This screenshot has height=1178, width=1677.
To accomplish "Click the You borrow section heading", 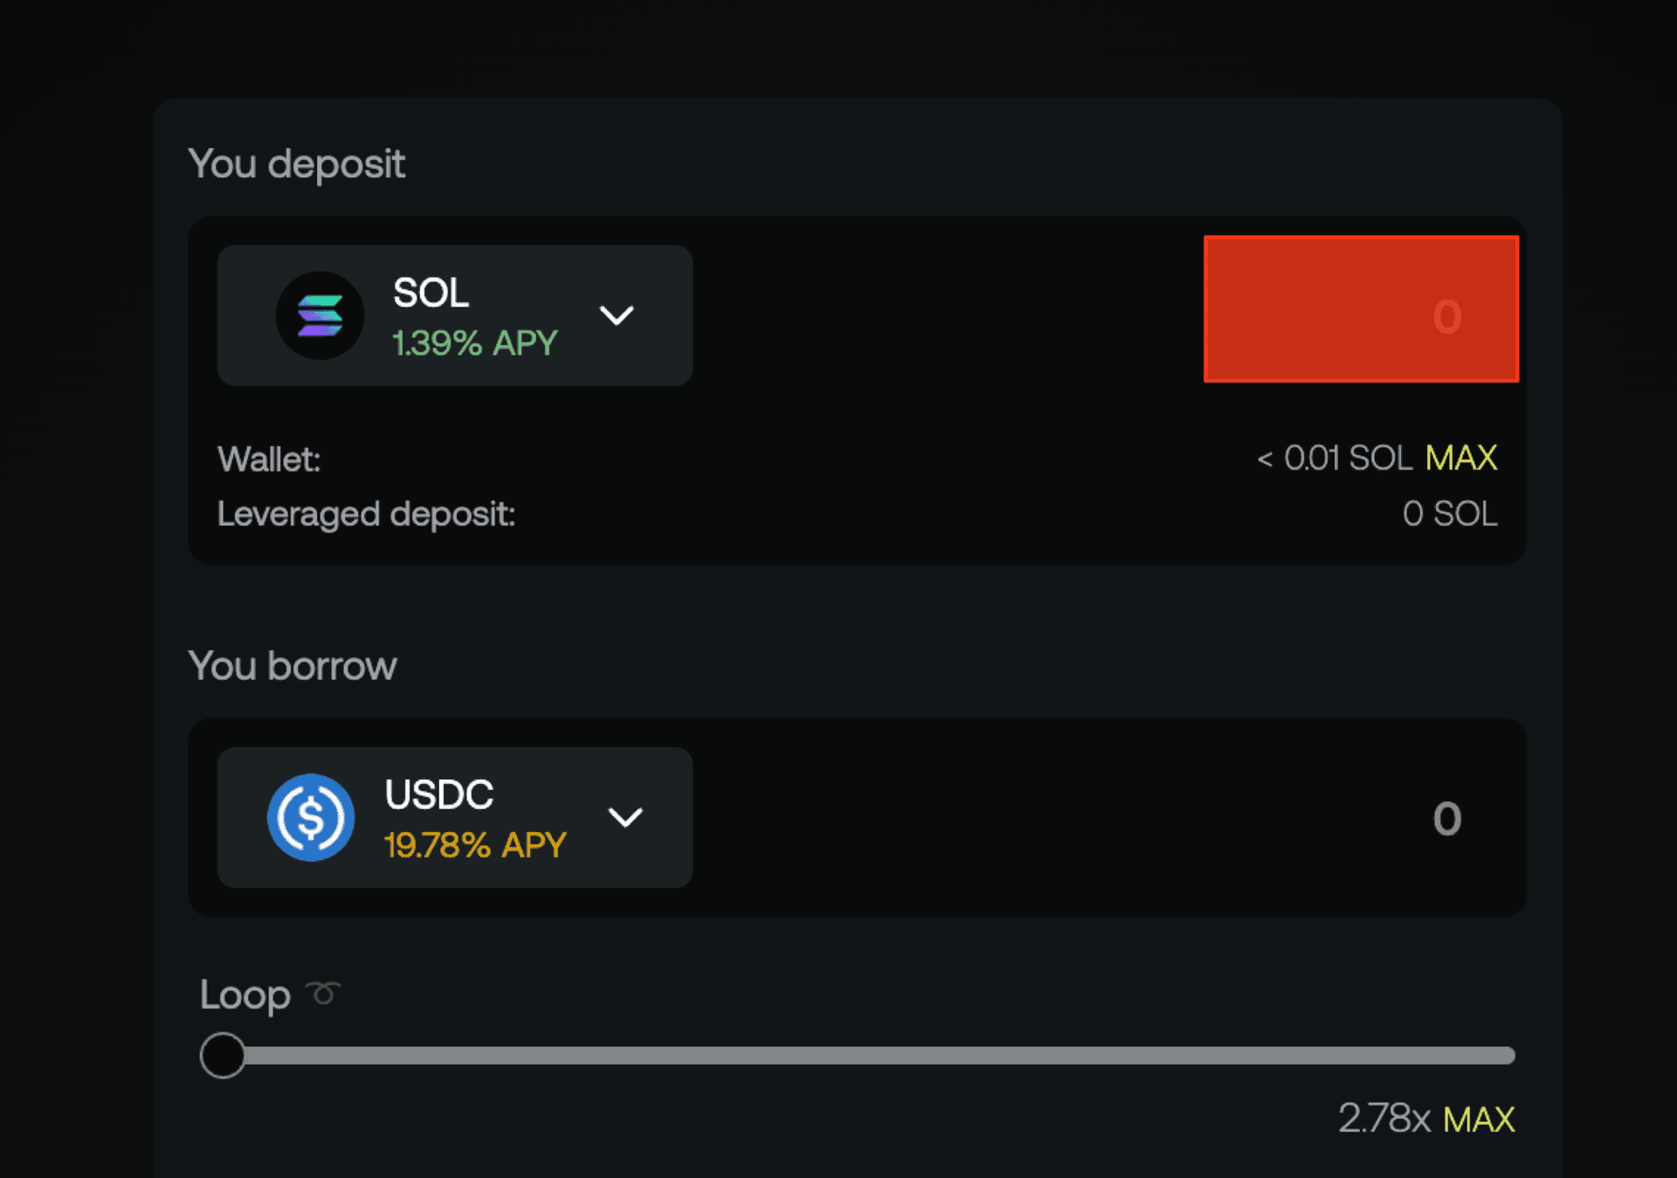I will click(293, 666).
